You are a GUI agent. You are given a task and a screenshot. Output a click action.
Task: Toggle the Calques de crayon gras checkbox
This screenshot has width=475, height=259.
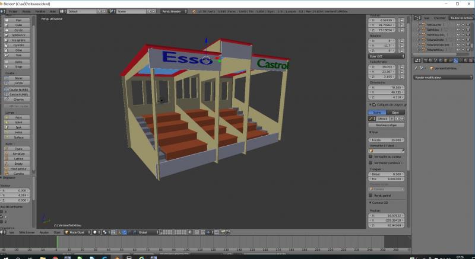(x=375, y=104)
